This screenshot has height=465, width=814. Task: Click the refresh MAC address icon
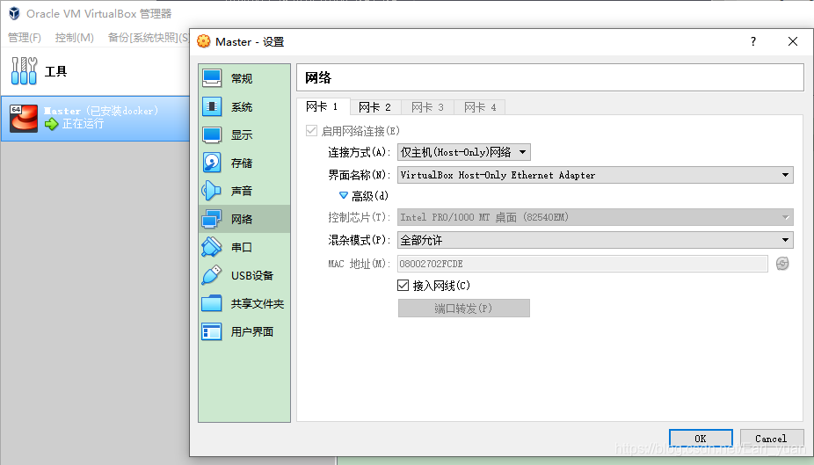coord(782,264)
